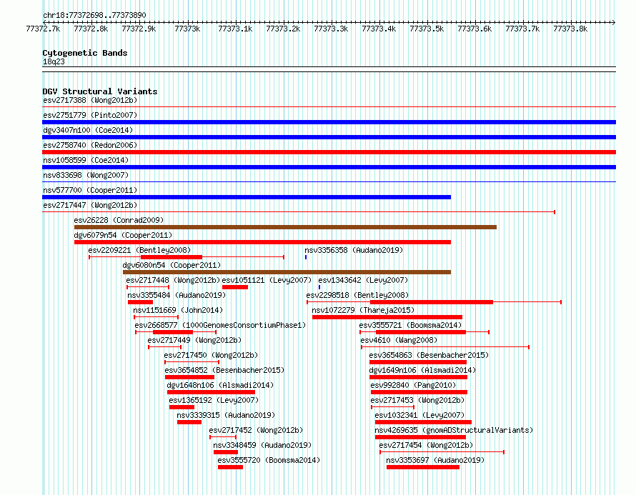Select esv1343642 (Levy2007) label
636x495 pixels.
(363, 280)
